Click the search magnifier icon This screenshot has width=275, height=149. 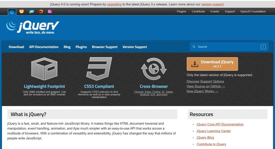pyautogui.click(x=194, y=47)
